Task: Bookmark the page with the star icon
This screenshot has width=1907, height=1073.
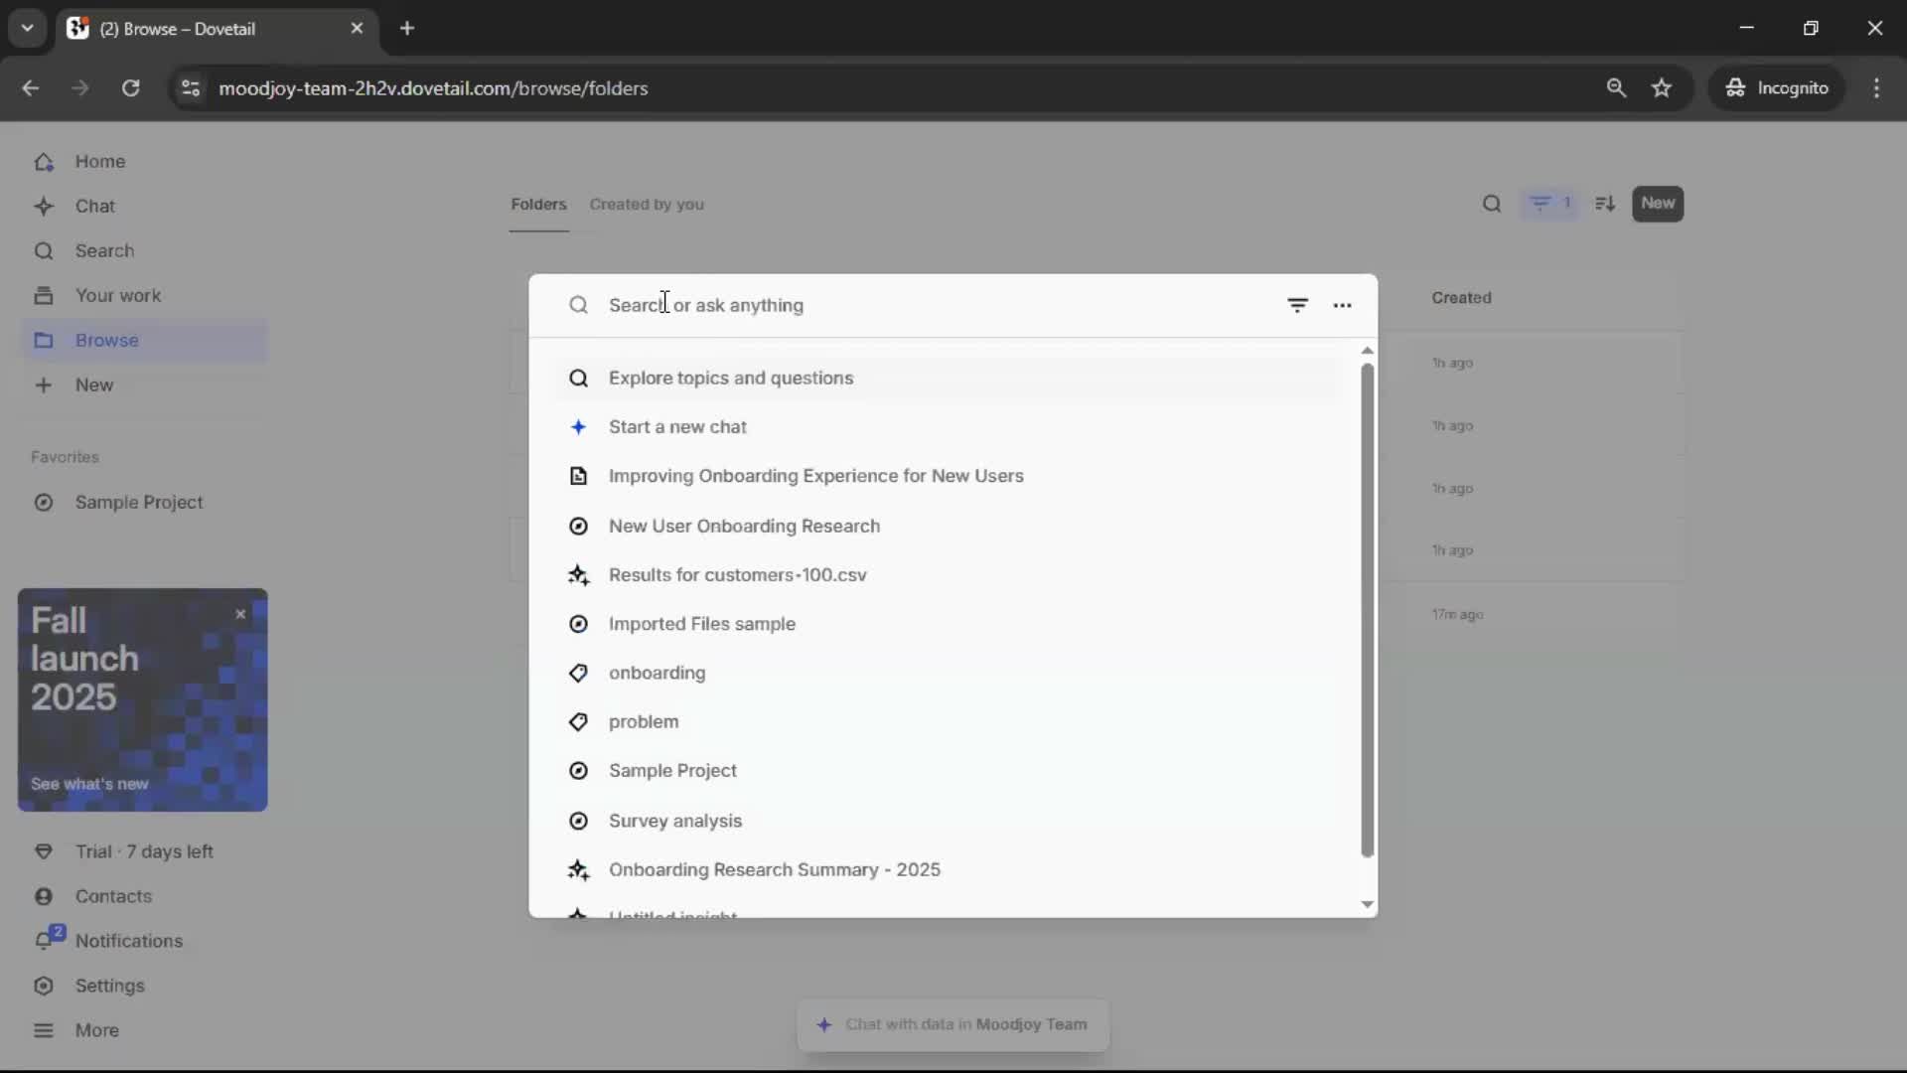Action: (1663, 87)
